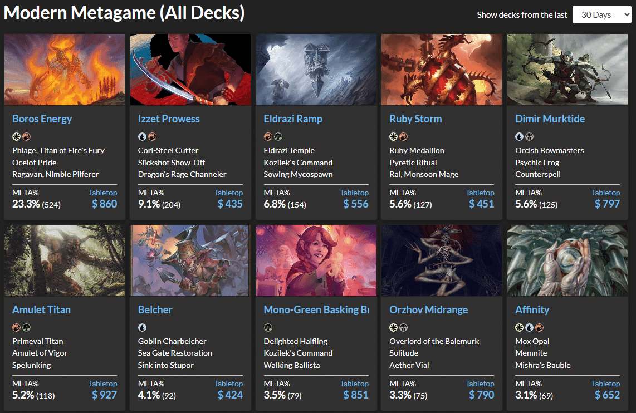Viewport: 636px width, 413px height.
Task: Select the text Goblin Charbelcher
Action: click(172, 341)
